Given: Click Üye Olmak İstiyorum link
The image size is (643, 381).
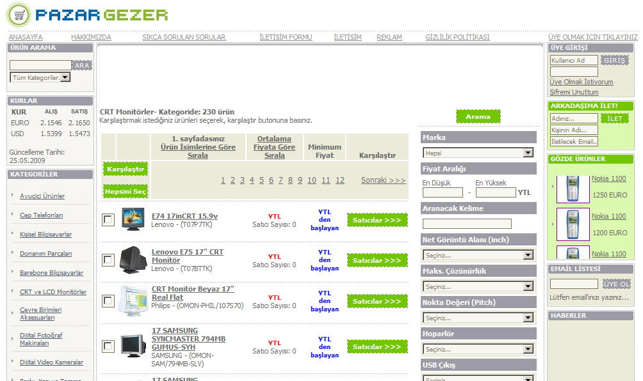Looking at the screenshot, I should 582,82.
